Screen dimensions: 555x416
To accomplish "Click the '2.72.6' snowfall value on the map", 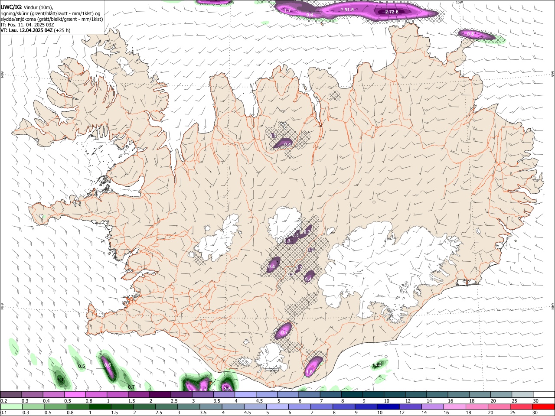I will click(x=392, y=12).
